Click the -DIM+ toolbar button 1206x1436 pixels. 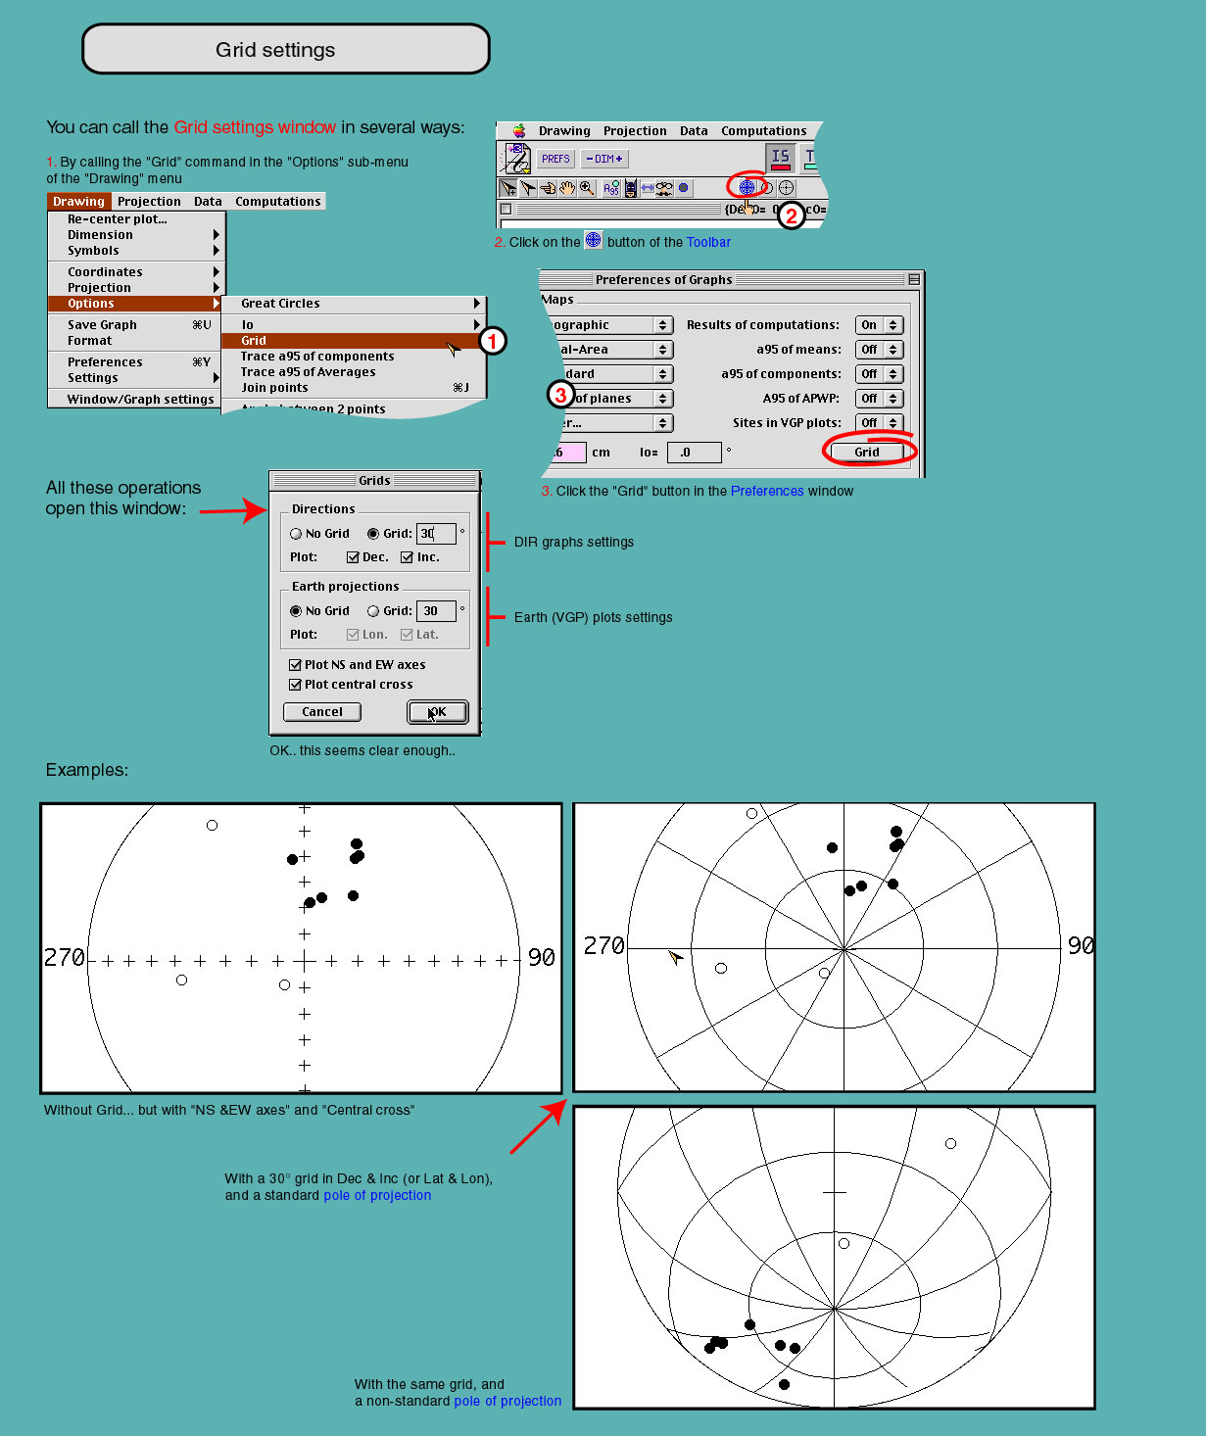point(604,159)
